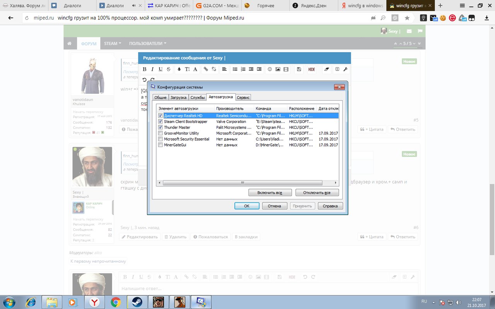Bookmark page with star icon
Viewport: 495px width, 309px height.
tap(407, 18)
